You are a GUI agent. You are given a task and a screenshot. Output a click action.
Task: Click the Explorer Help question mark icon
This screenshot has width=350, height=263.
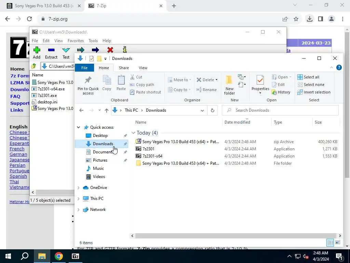(x=339, y=67)
